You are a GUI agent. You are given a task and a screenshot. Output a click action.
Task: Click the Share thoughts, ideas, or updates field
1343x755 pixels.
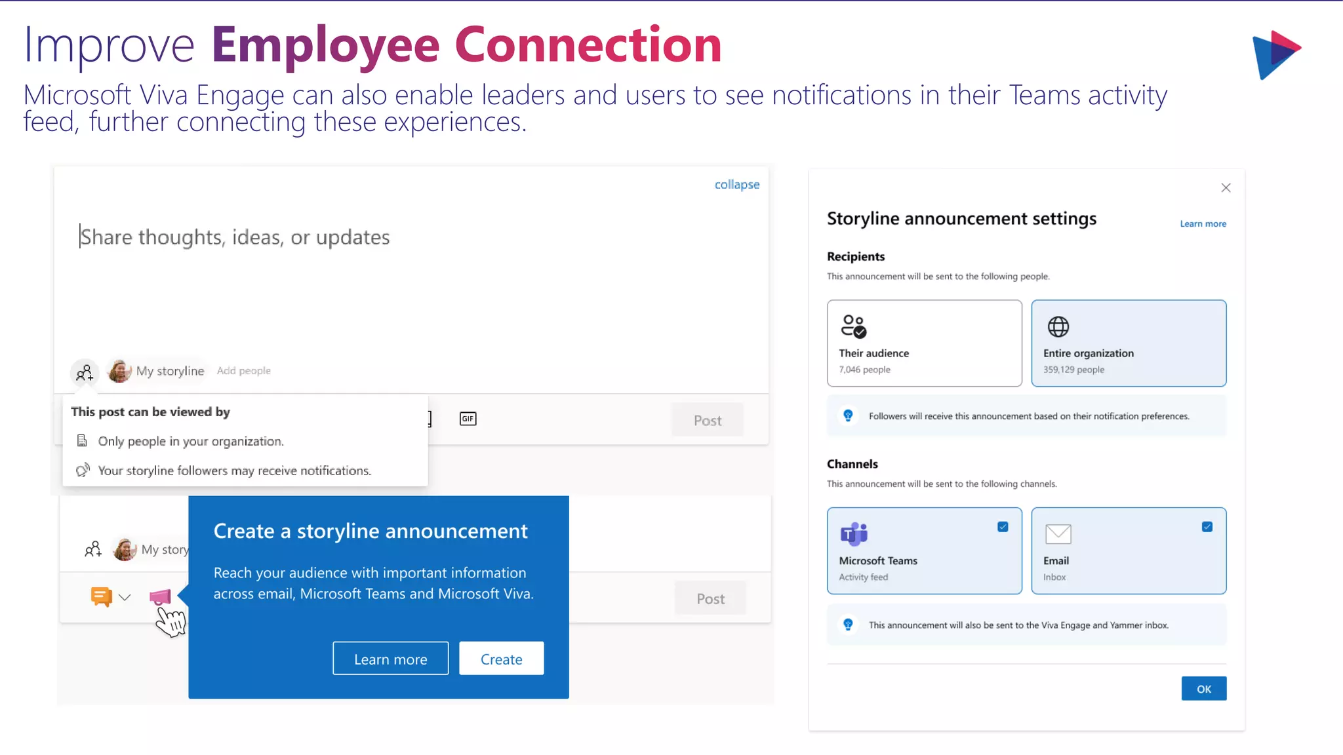[x=235, y=237]
